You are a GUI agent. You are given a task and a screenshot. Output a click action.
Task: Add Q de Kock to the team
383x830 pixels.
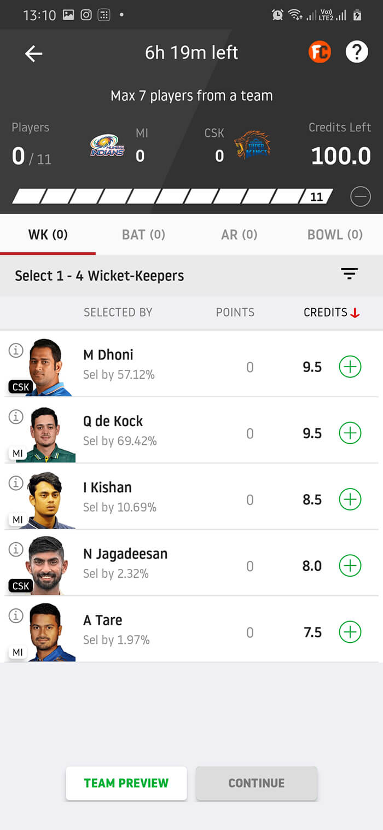(350, 433)
